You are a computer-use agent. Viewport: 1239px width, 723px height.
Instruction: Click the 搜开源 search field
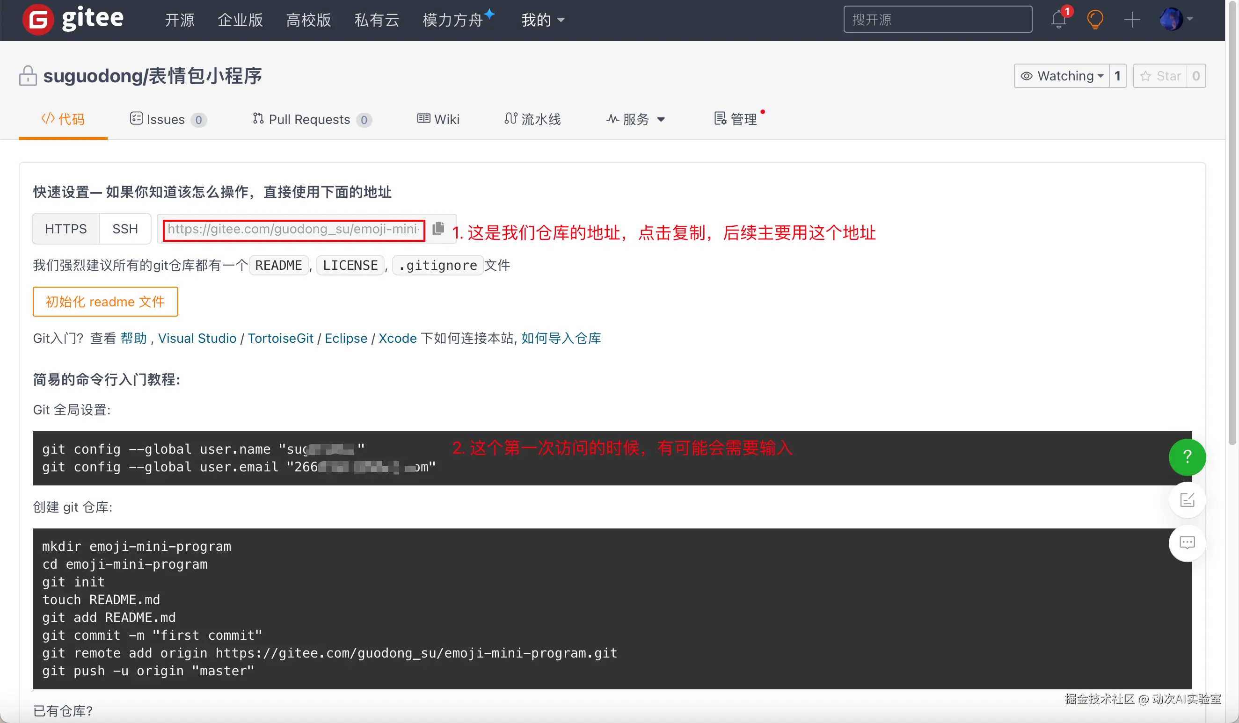(937, 20)
